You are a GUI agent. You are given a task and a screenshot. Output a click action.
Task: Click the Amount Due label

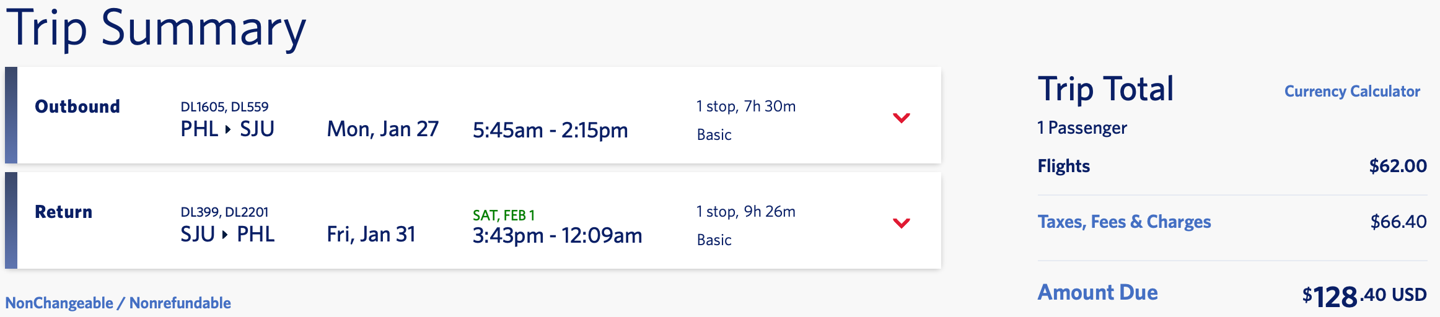pos(1097,292)
